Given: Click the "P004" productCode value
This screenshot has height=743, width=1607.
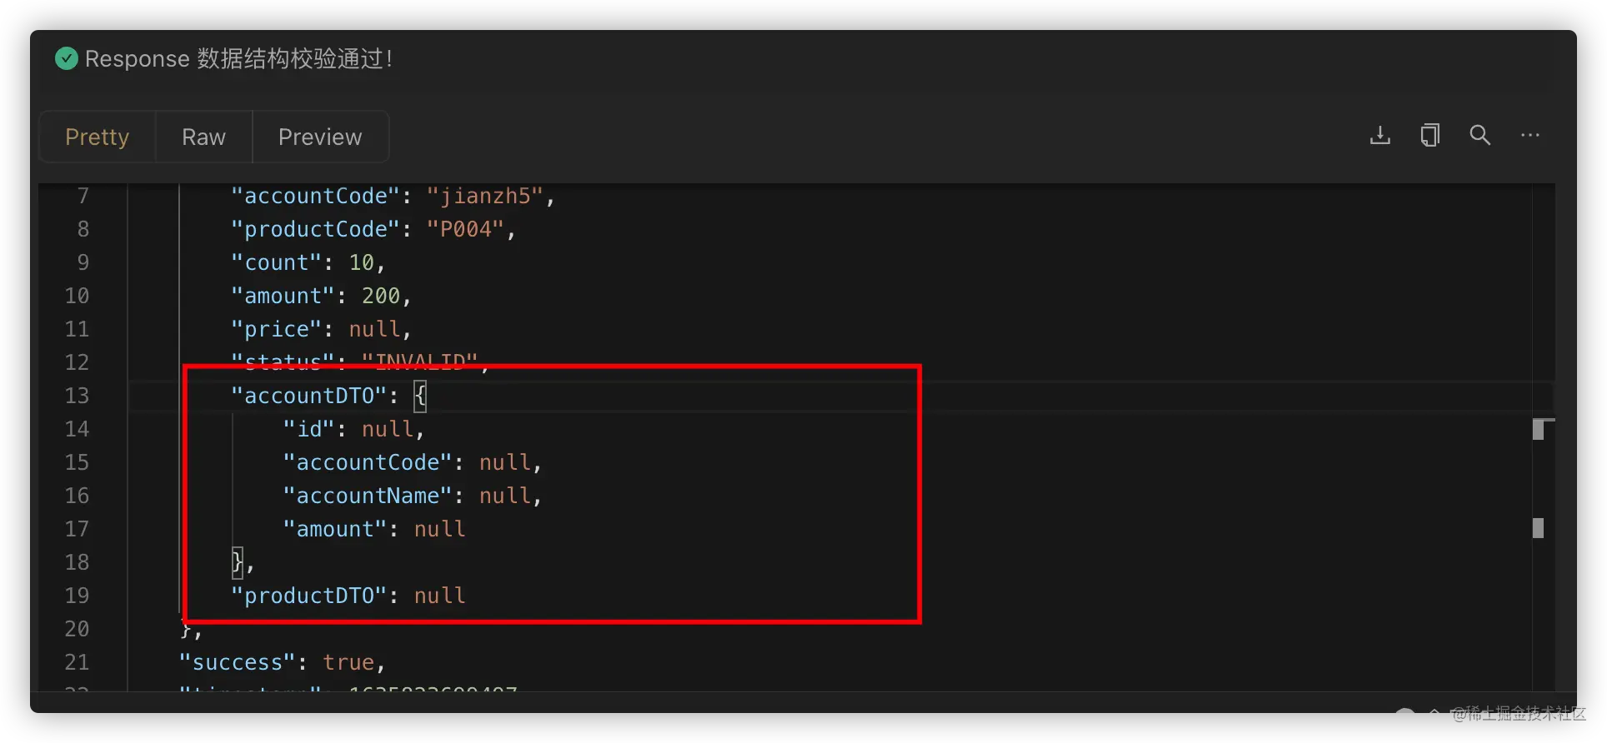Looking at the screenshot, I should tap(466, 229).
